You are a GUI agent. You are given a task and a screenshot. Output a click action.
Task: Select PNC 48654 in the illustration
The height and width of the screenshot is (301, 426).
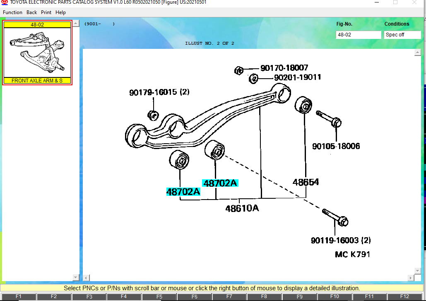(x=306, y=182)
